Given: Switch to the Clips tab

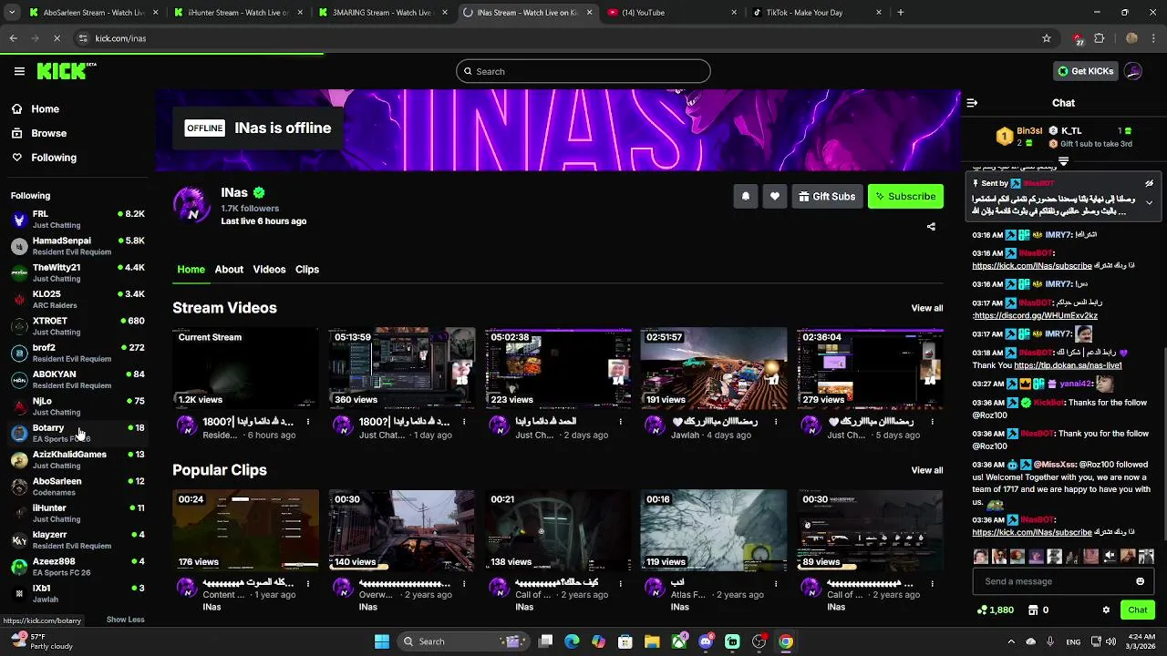Looking at the screenshot, I should [307, 270].
